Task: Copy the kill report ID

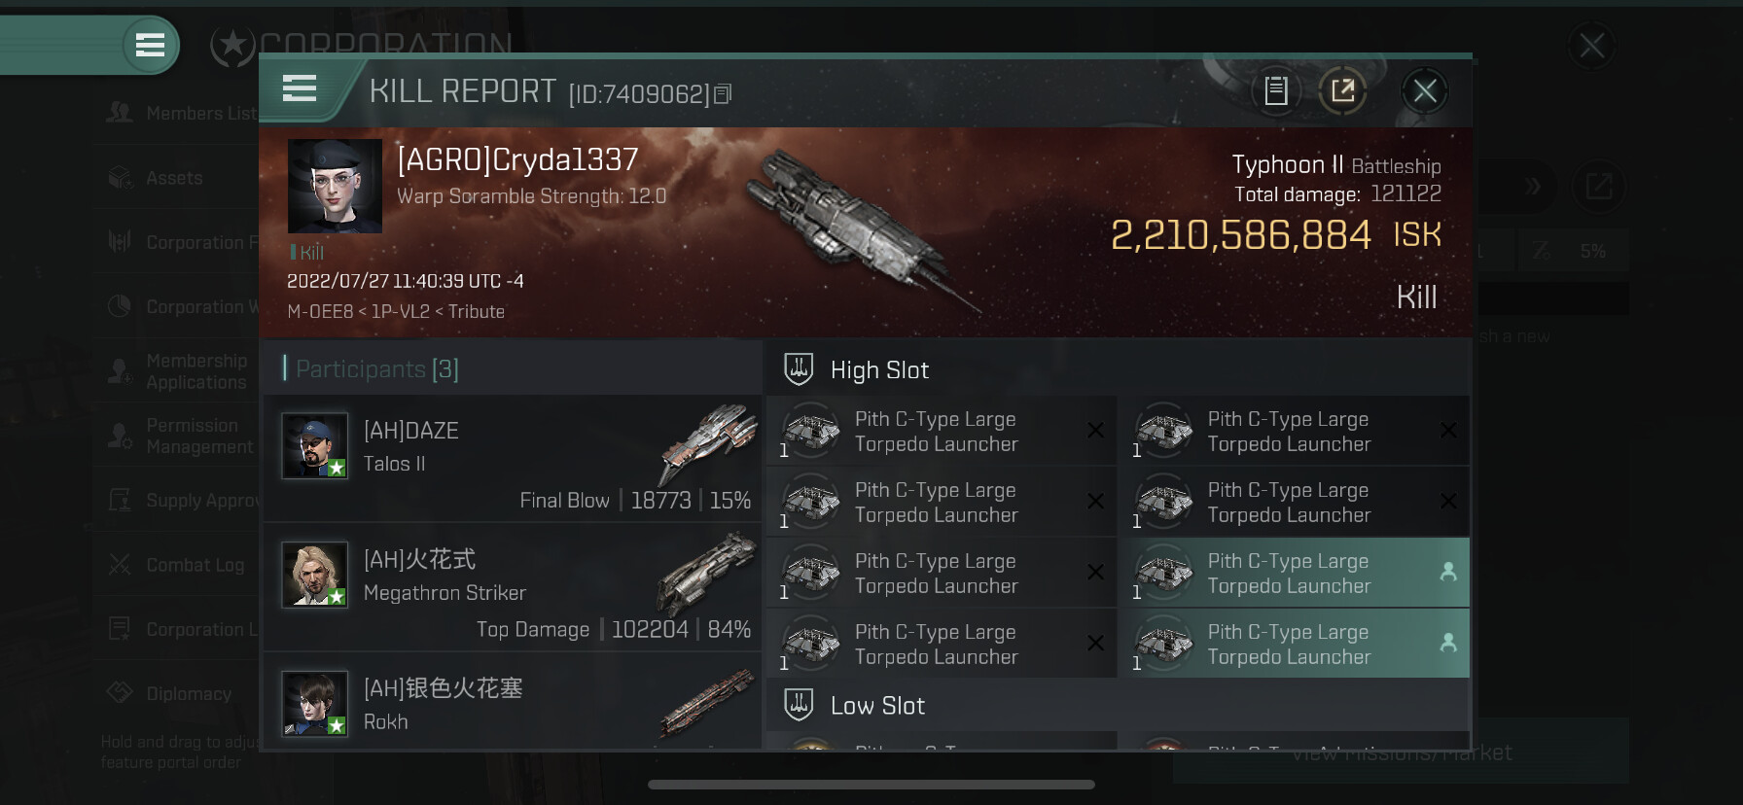Action: [723, 94]
